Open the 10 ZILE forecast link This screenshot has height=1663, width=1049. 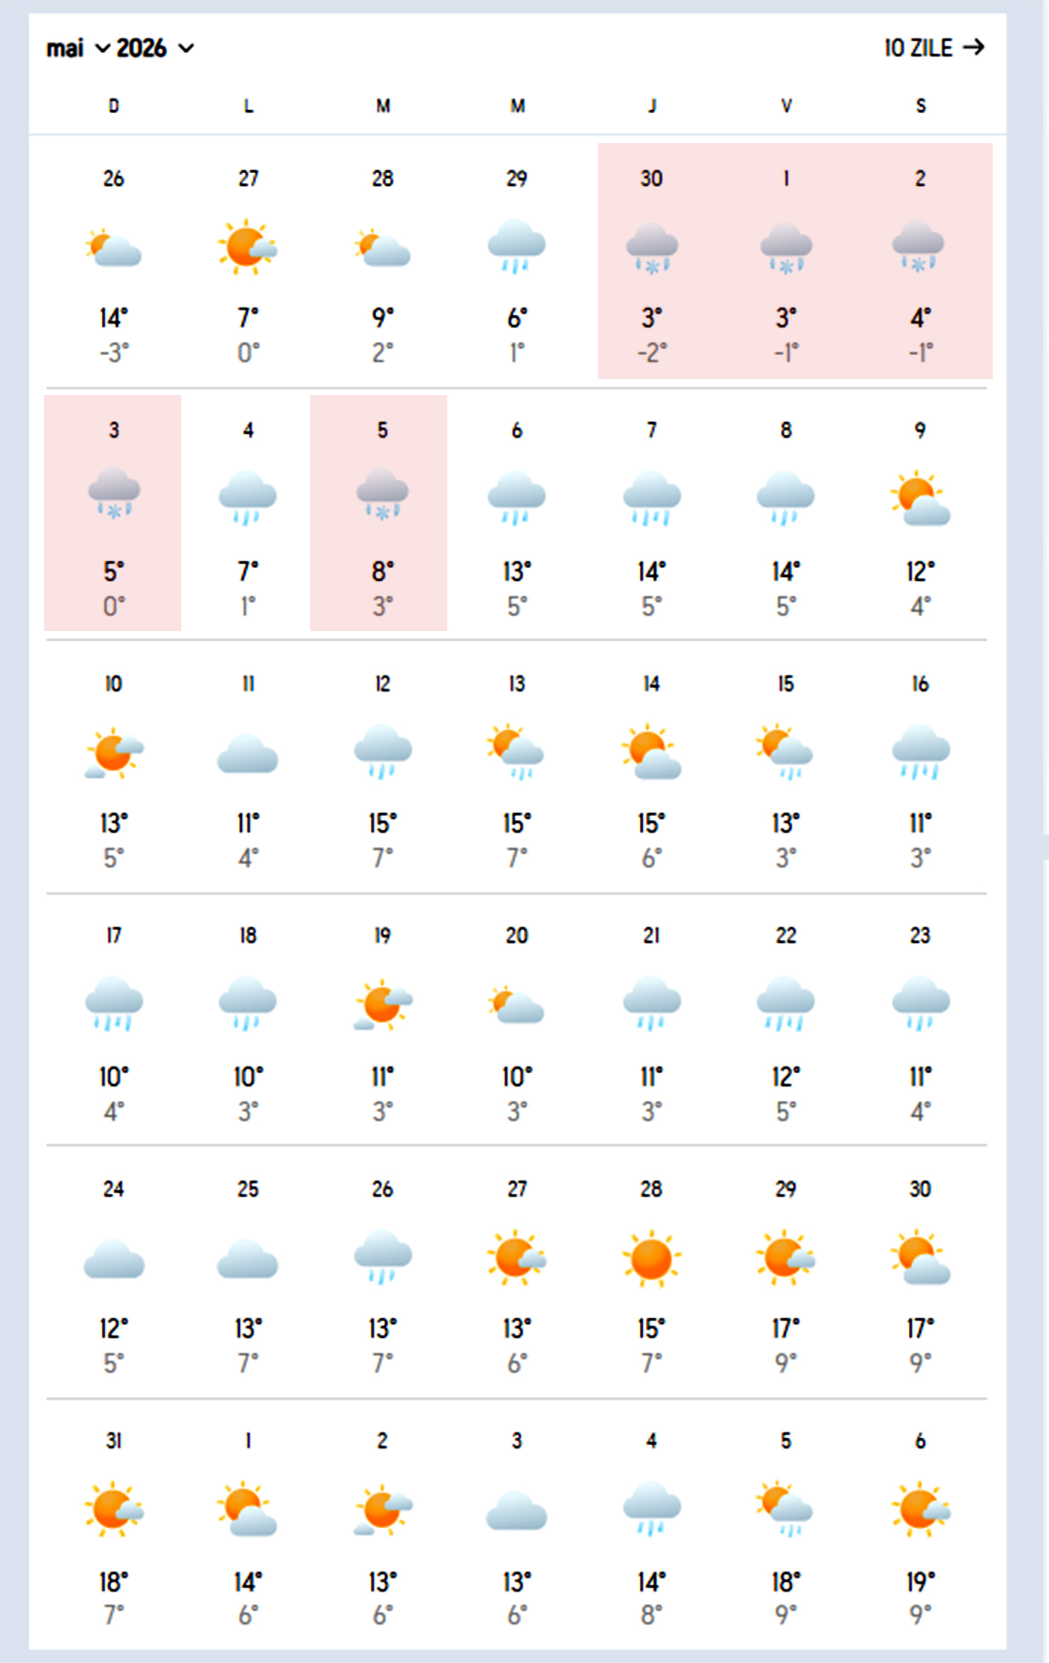pyautogui.click(x=919, y=48)
